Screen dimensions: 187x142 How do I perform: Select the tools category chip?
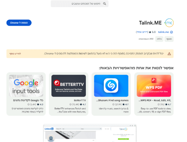click(x=159, y=39)
